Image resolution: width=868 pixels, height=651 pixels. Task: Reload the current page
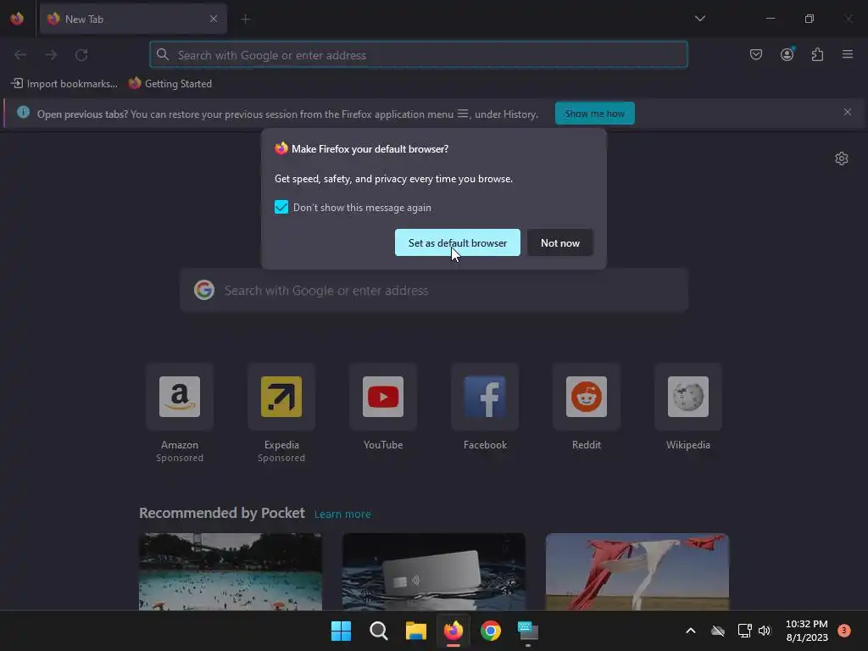pyautogui.click(x=81, y=55)
